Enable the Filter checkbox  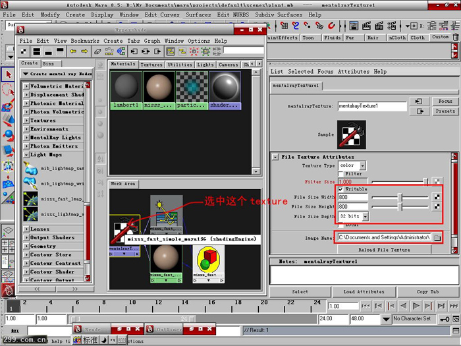point(340,174)
